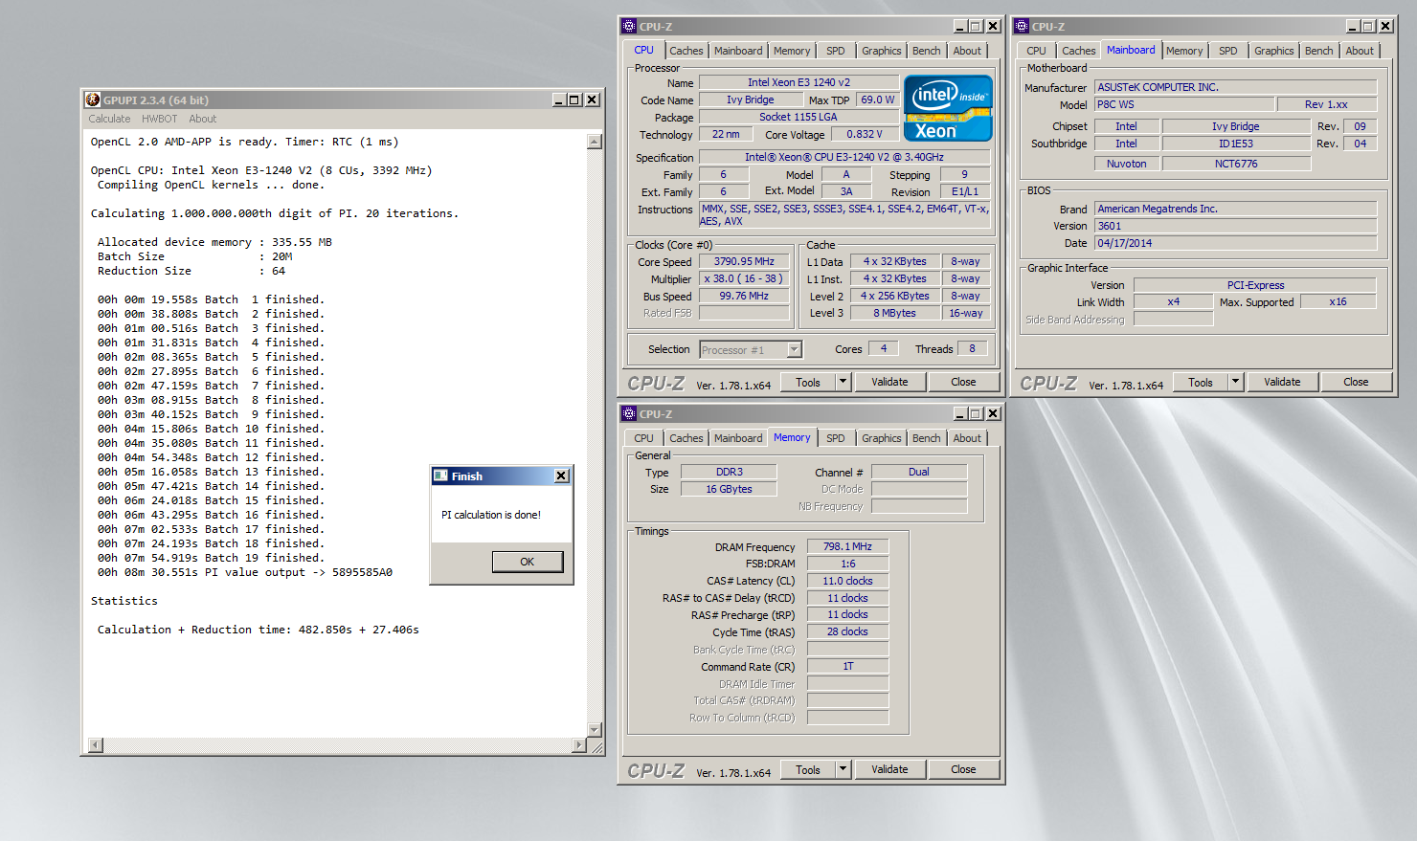Image resolution: width=1417 pixels, height=841 pixels.
Task: Click the CPU-Z icon in the Mainboard window title bar
Action: coord(1022,26)
